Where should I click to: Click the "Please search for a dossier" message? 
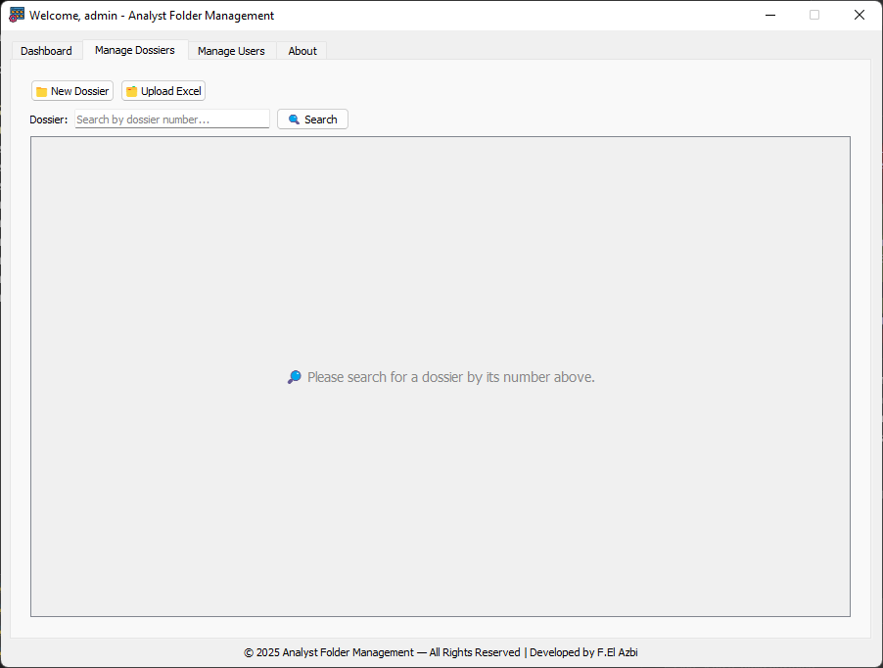[450, 377]
